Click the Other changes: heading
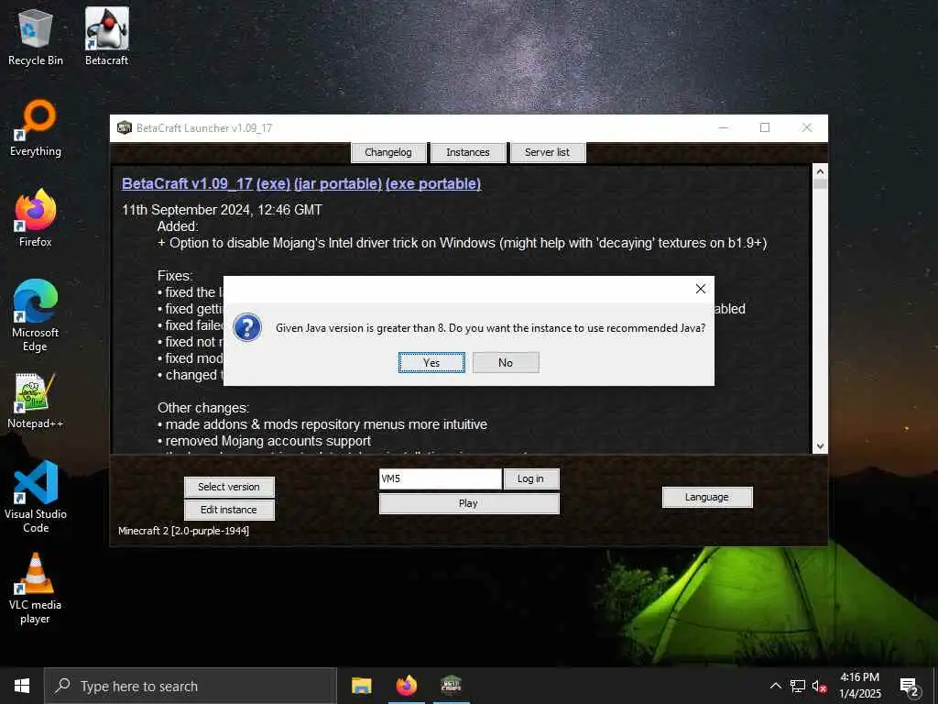This screenshot has width=938, height=704. (203, 408)
